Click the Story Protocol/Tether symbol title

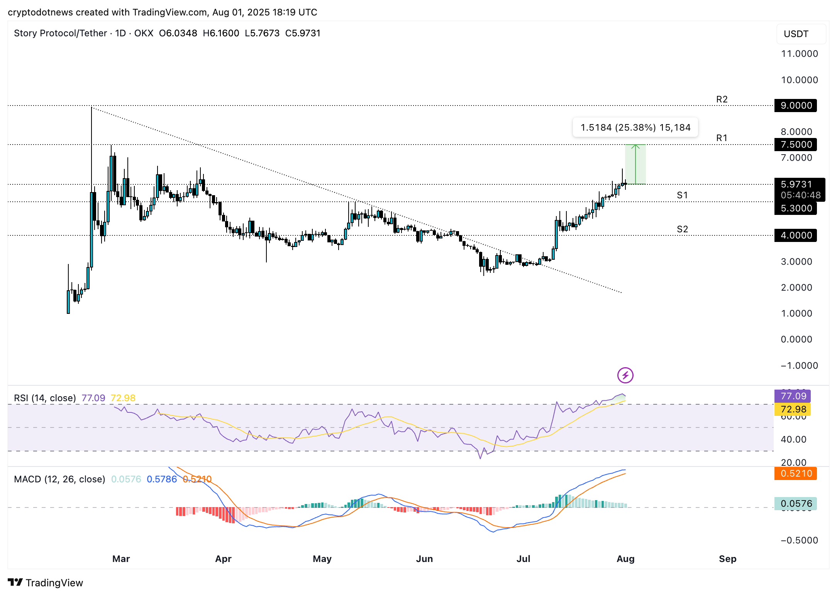point(60,33)
